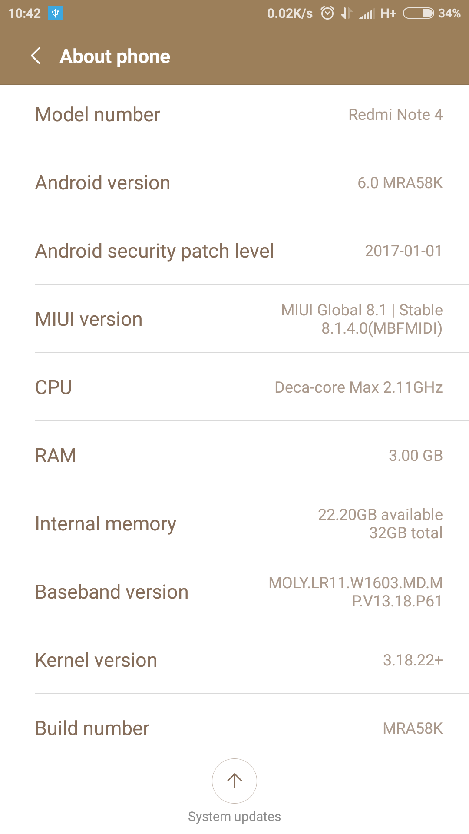The image size is (469, 834).
Task: Select the Android version row
Action: click(234, 183)
